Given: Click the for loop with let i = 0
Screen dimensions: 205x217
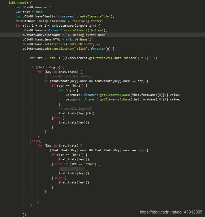Looking at the screenshot, I should [58, 26].
